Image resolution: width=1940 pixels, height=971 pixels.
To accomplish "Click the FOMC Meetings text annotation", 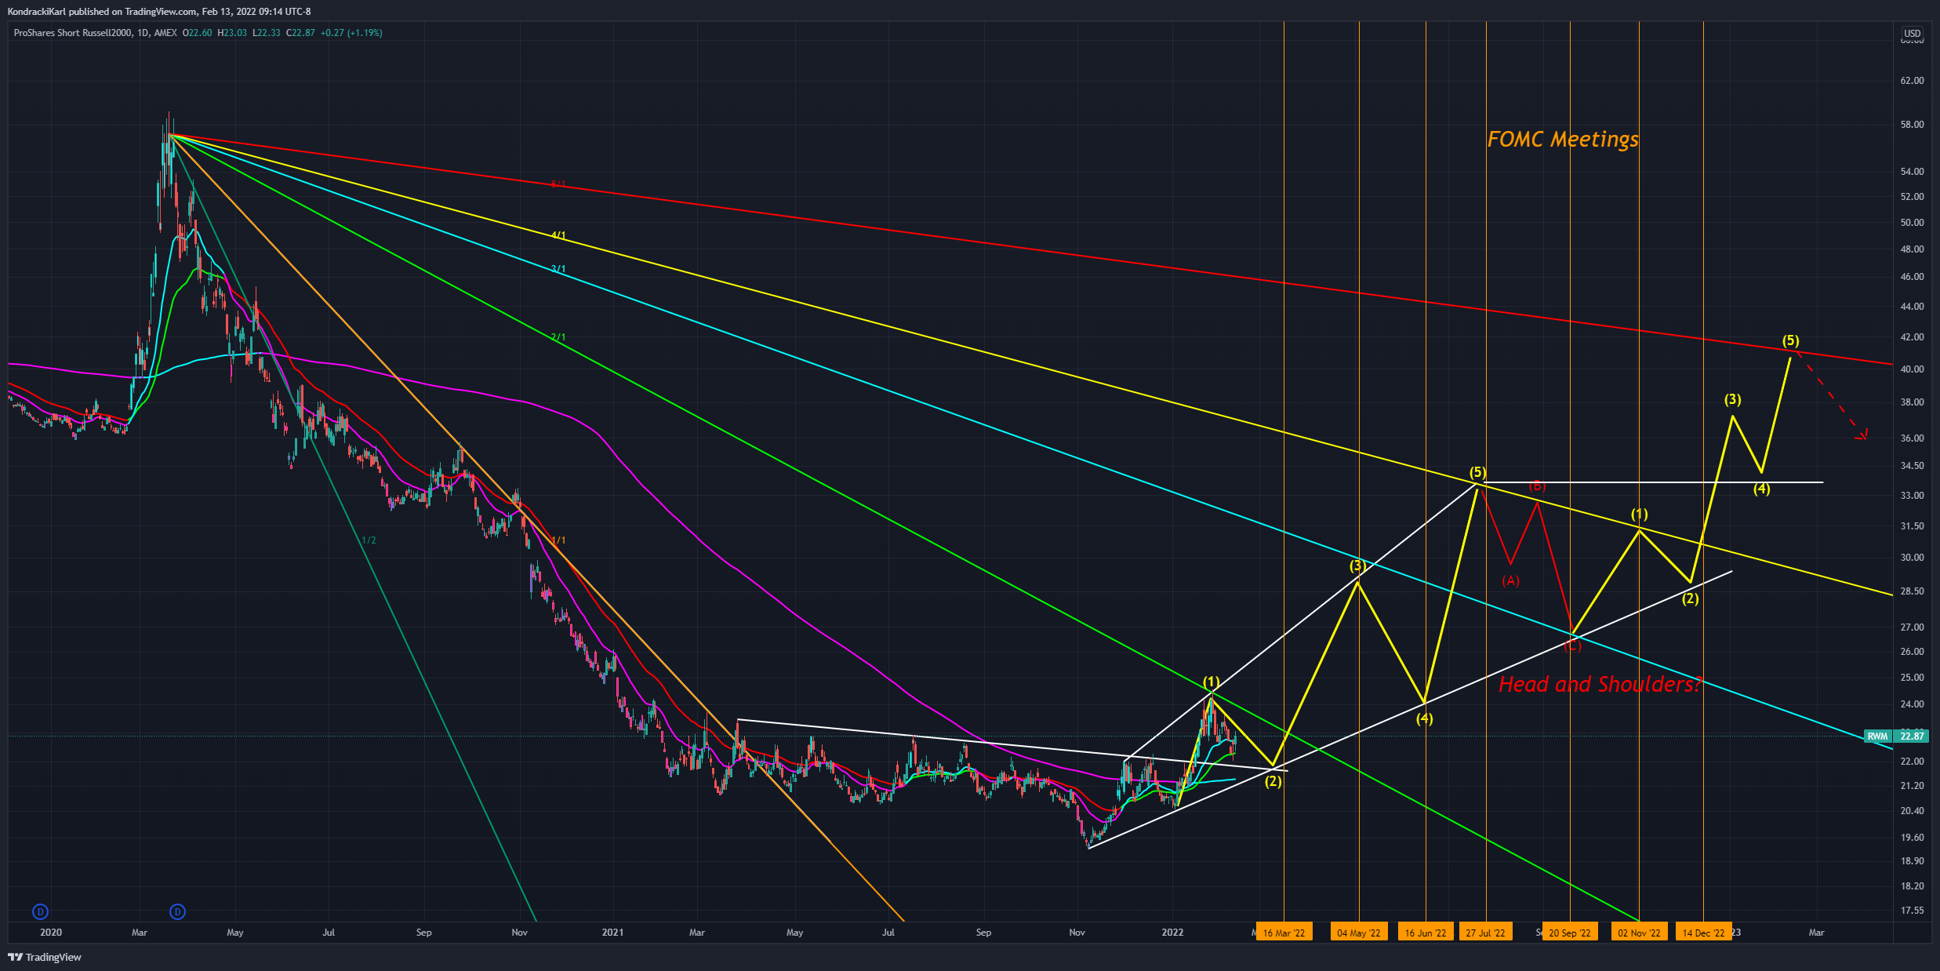I will (1563, 140).
